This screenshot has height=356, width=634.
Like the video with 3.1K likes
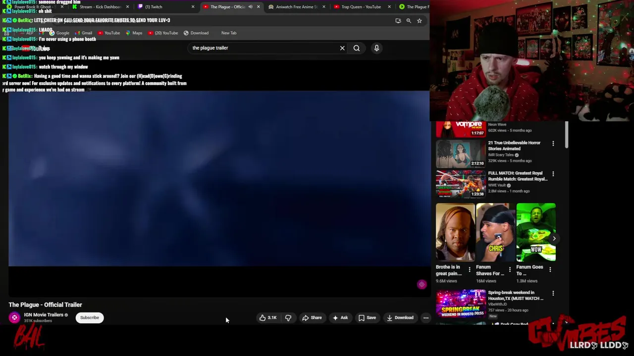coord(268,318)
